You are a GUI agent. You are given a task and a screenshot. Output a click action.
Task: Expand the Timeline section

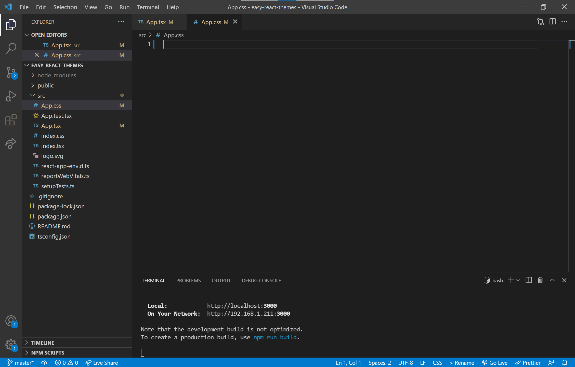77,343
